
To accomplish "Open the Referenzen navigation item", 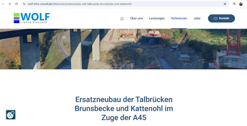I will (179, 18).
